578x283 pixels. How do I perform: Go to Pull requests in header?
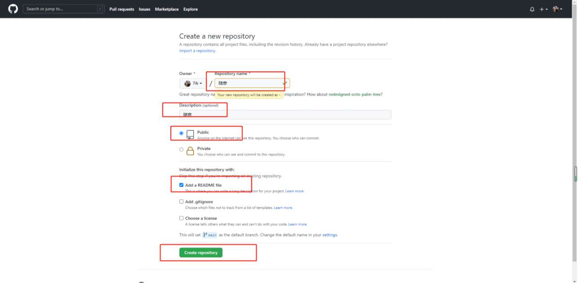click(121, 9)
